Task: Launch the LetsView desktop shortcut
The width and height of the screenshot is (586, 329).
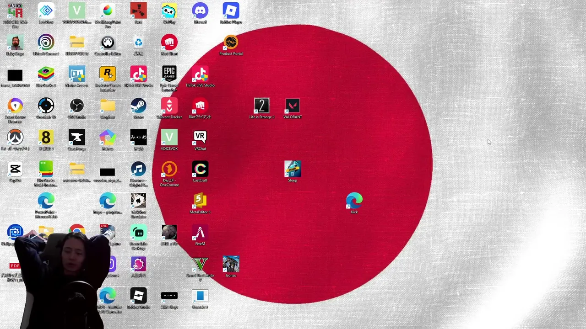Action: [46, 11]
